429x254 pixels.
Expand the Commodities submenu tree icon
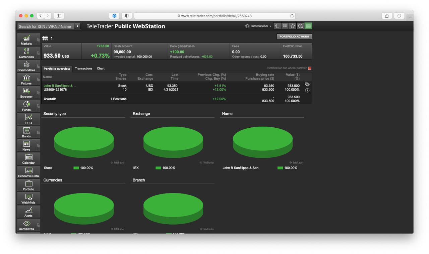point(38,66)
